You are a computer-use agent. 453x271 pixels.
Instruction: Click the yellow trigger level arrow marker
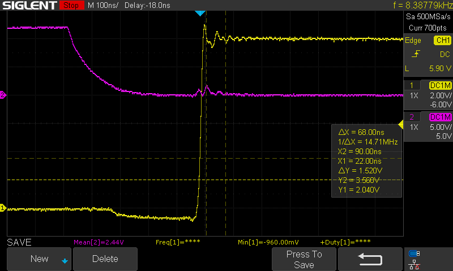pos(401,124)
